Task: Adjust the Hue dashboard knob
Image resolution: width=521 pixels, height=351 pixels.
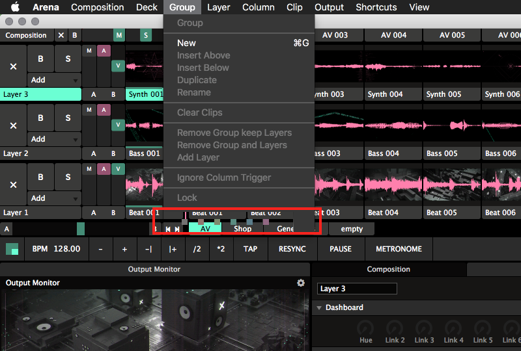Action: click(367, 328)
